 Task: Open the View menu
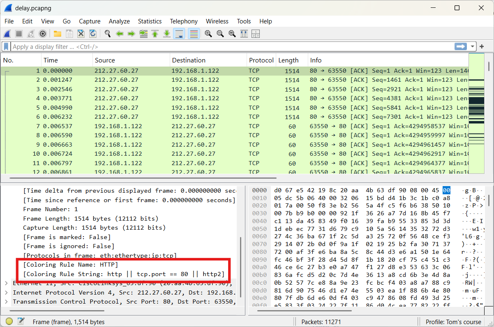48,21
